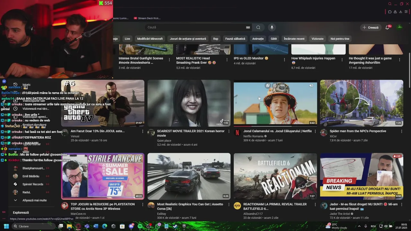411x231 pixels.
Task: Select the Live filter chip
Action: pyautogui.click(x=127, y=39)
